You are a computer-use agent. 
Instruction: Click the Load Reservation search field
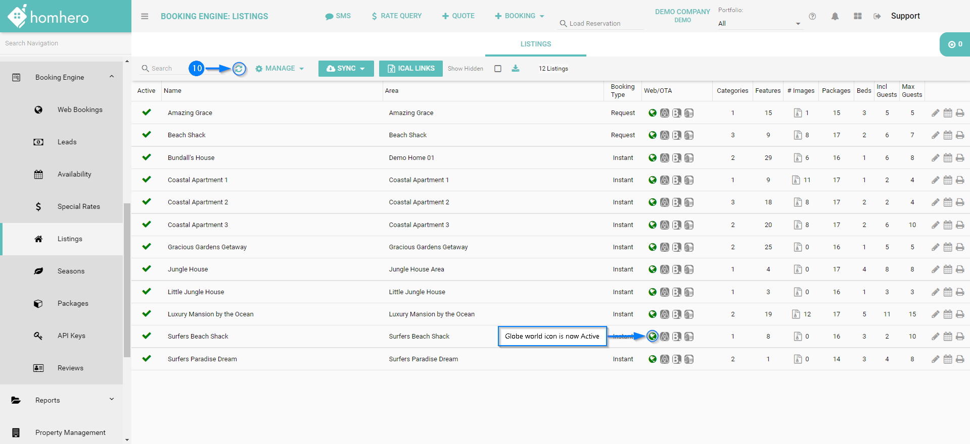point(602,24)
